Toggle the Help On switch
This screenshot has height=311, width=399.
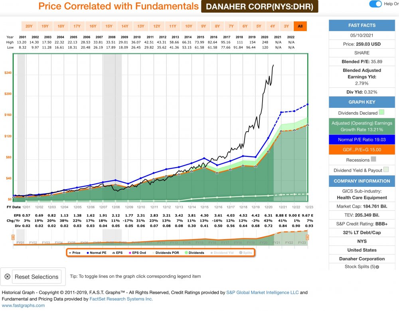[375, 4]
